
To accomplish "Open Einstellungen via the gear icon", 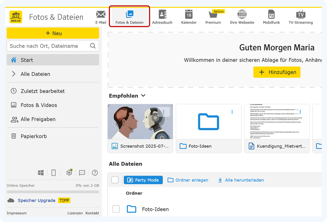I will coord(69,173).
